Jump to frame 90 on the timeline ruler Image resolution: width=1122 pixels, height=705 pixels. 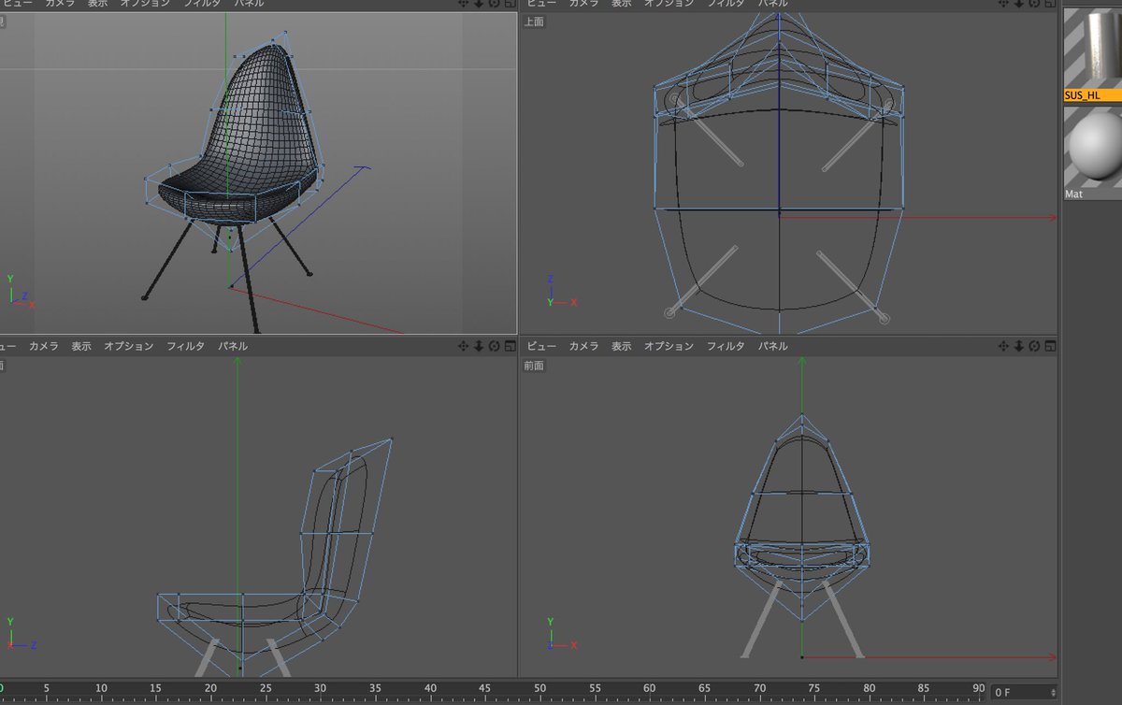[x=978, y=690]
